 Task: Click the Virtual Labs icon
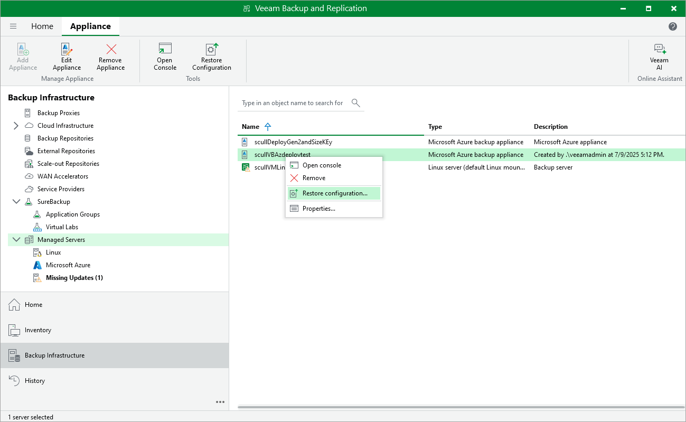pyautogui.click(x=37, y=227)
